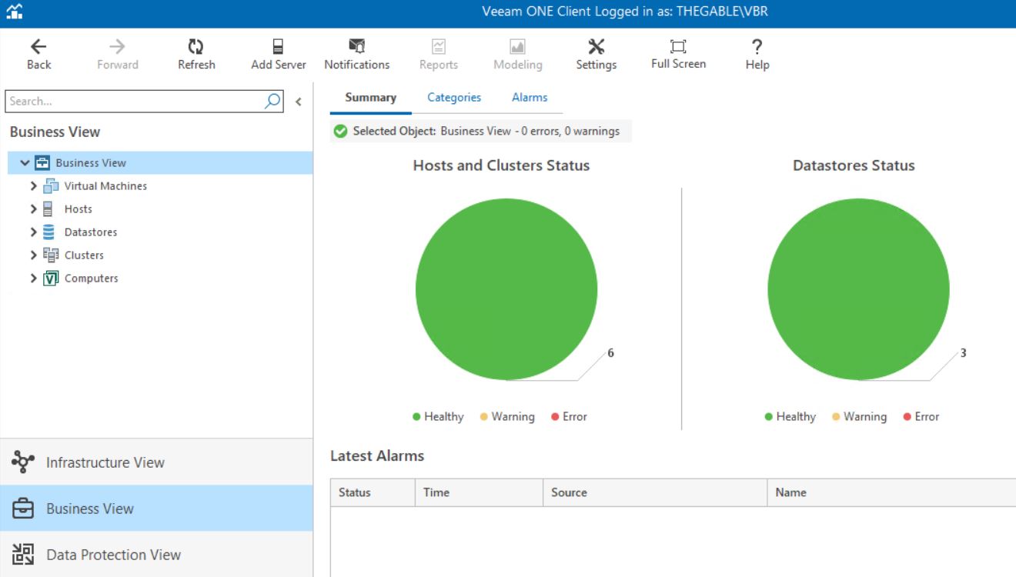This screenshot has width=1016, height=577.
Task: Click the Business View briefcase icon
Action: coord(23,509)
